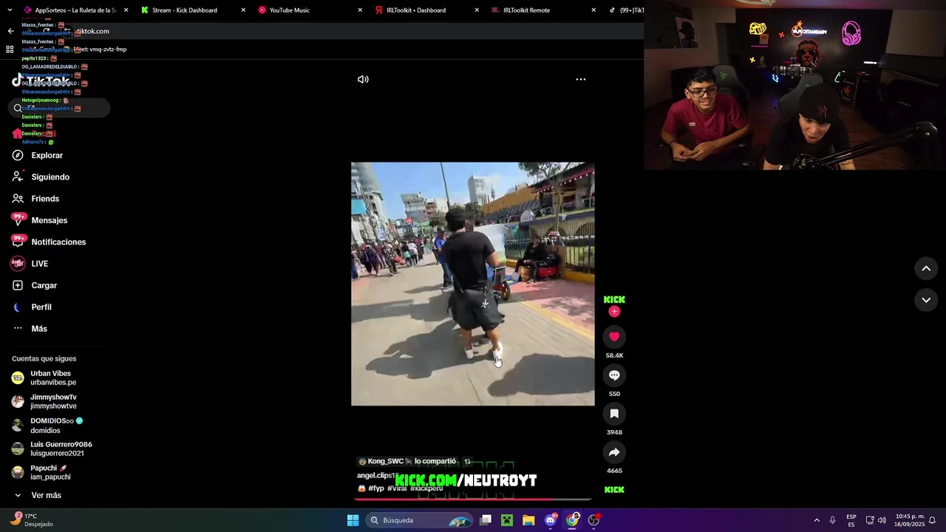The height and width of the screenshot is (532, 946).
Task: Open the video comments (550)
Action: (614, 375)
